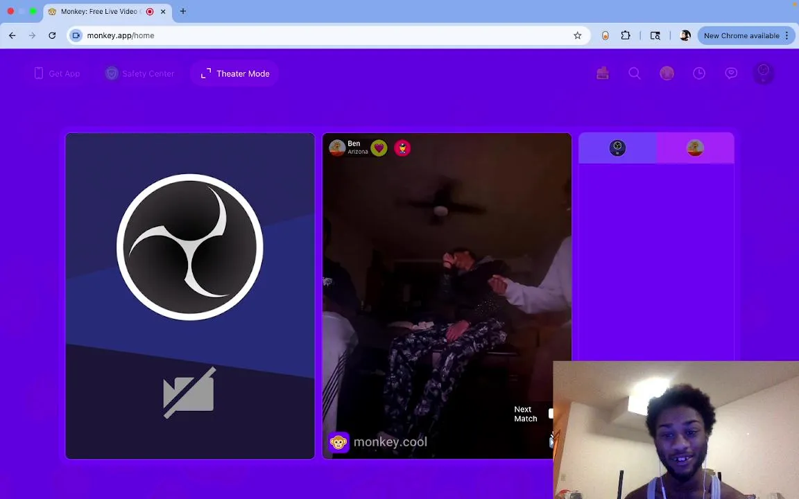Click the browser forward arrow

coord(32,35)
